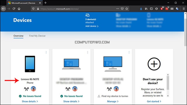Click Add device link in header
The image size is (187, 105).
tap(92, 26)
